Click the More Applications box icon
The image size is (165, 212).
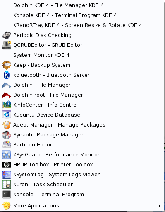(x=7, y=205)
